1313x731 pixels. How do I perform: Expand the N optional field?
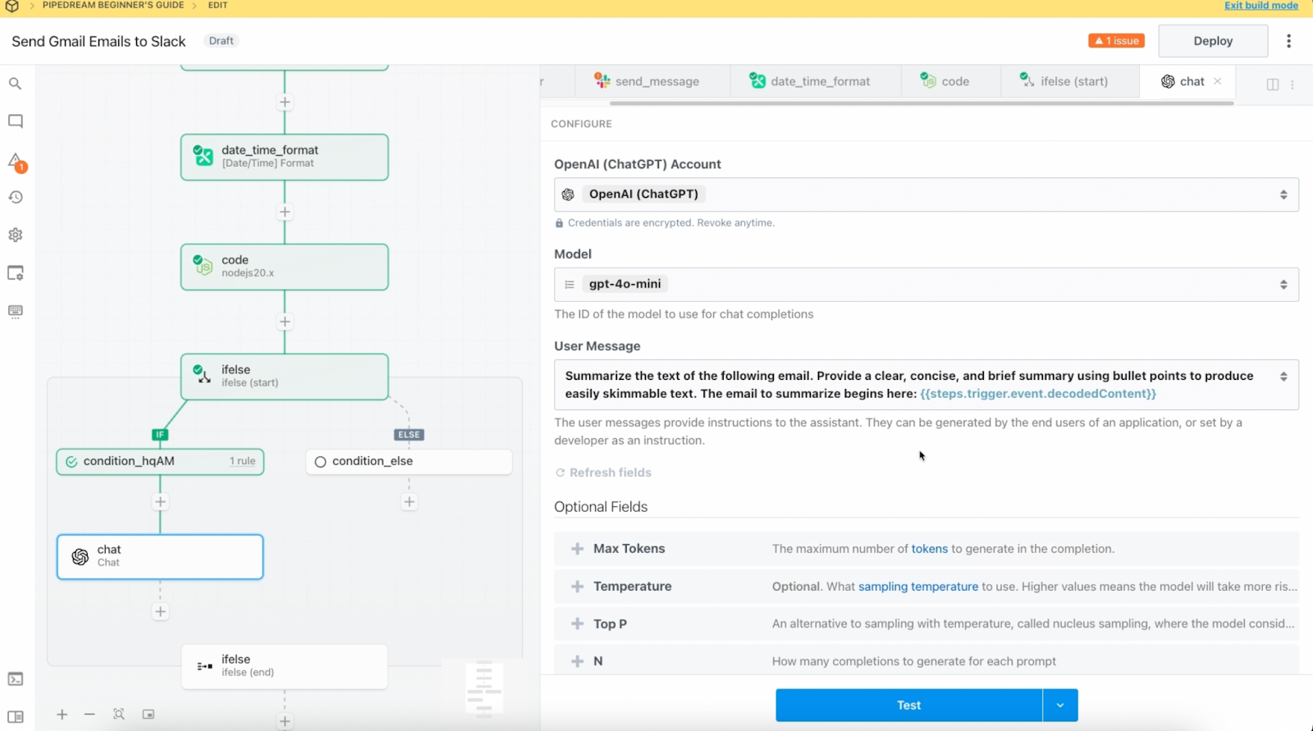click(577, 661)
